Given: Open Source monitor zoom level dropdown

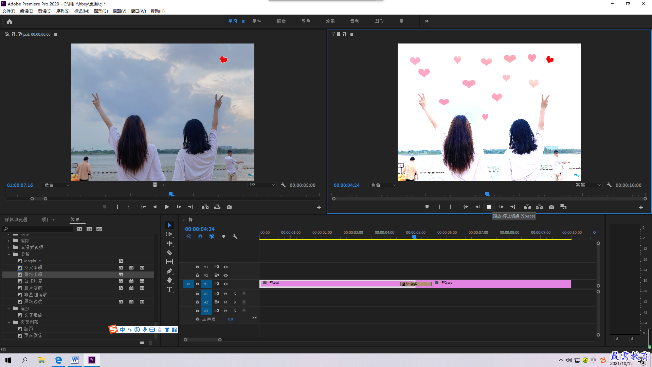Looking at the screenshot, I should point(57,185).
